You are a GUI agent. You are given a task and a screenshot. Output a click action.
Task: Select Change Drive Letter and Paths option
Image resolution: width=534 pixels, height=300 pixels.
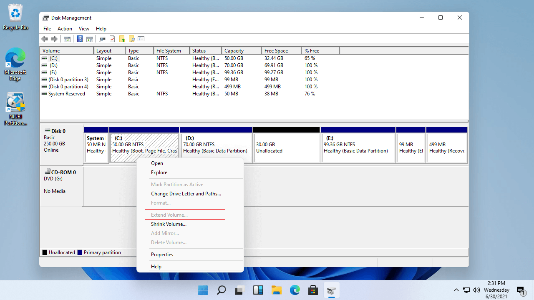pos(186,194)
